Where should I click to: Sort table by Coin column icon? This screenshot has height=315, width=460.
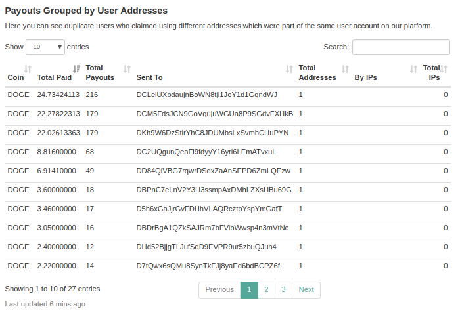(x=28, y=69)
